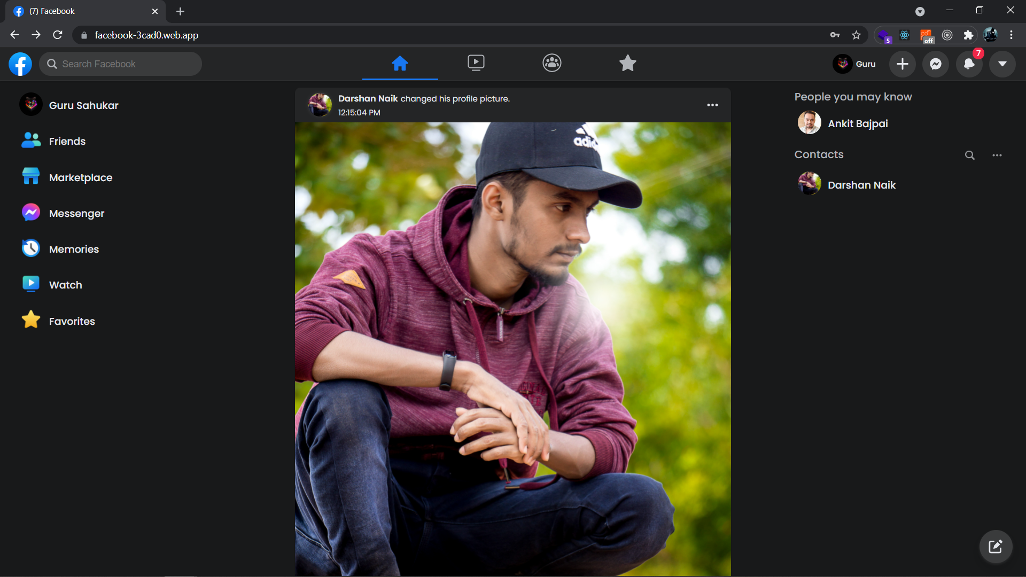
Task: Open a new browser tab
Action: (x=180, y=11)
